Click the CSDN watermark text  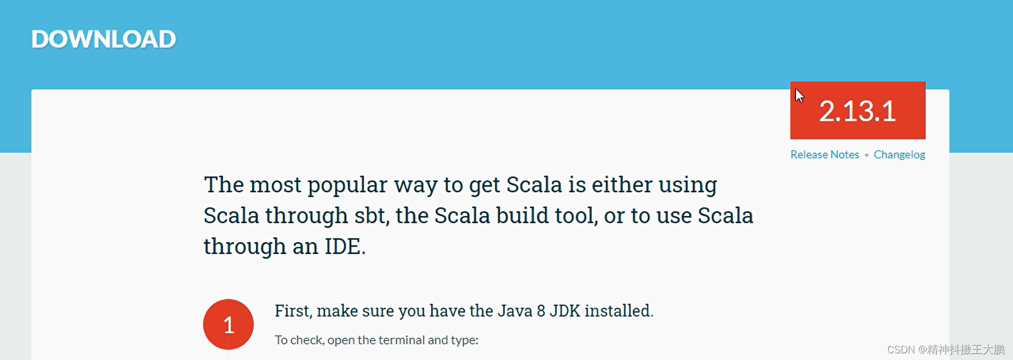click(945, 349)
